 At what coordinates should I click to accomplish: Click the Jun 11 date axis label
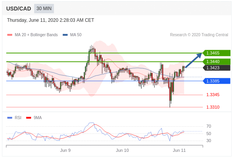coord(179,150)
